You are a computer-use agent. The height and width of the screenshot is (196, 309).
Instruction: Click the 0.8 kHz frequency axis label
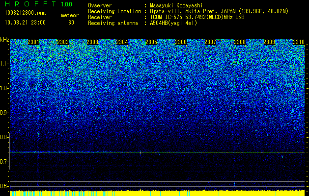point(4,137)
